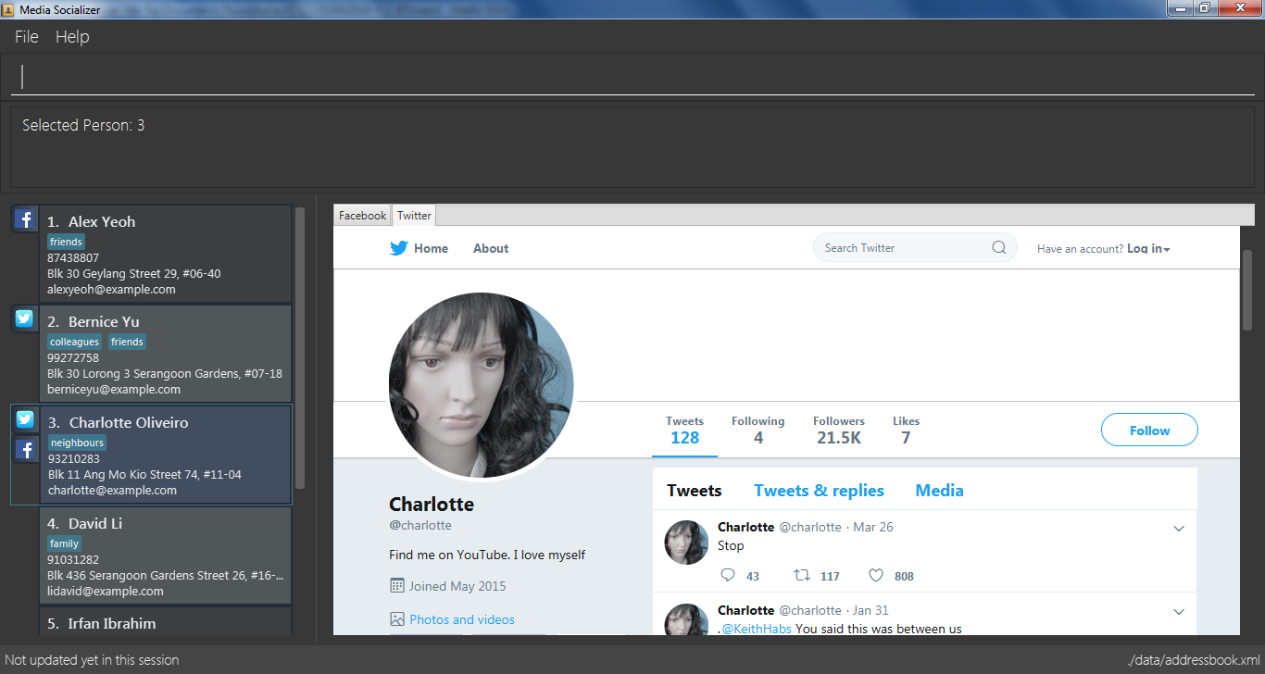Open the About link
Image resolution: width=1265 pixels, height=674 pixels.
(x=491, y=248)
